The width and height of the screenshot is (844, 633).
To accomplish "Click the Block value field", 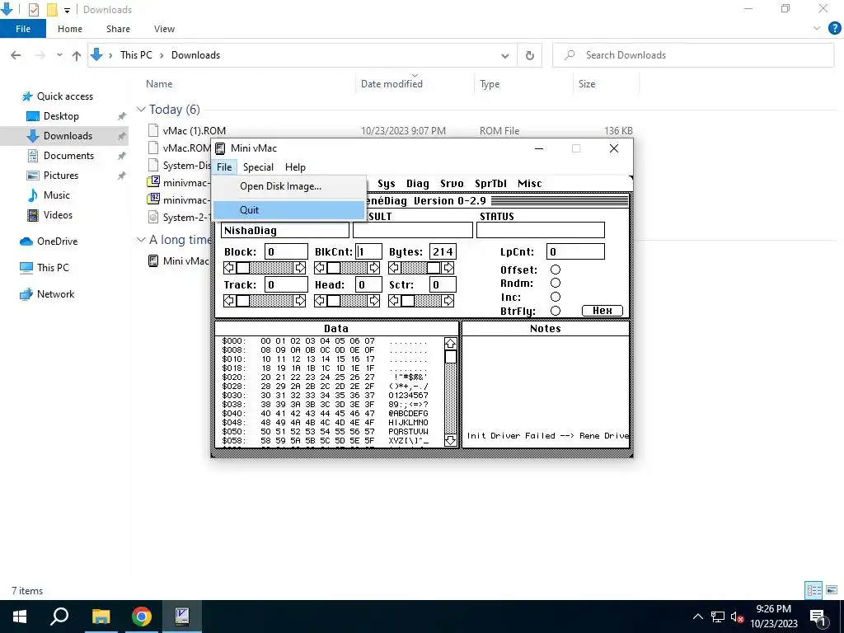I will (286, 251).
